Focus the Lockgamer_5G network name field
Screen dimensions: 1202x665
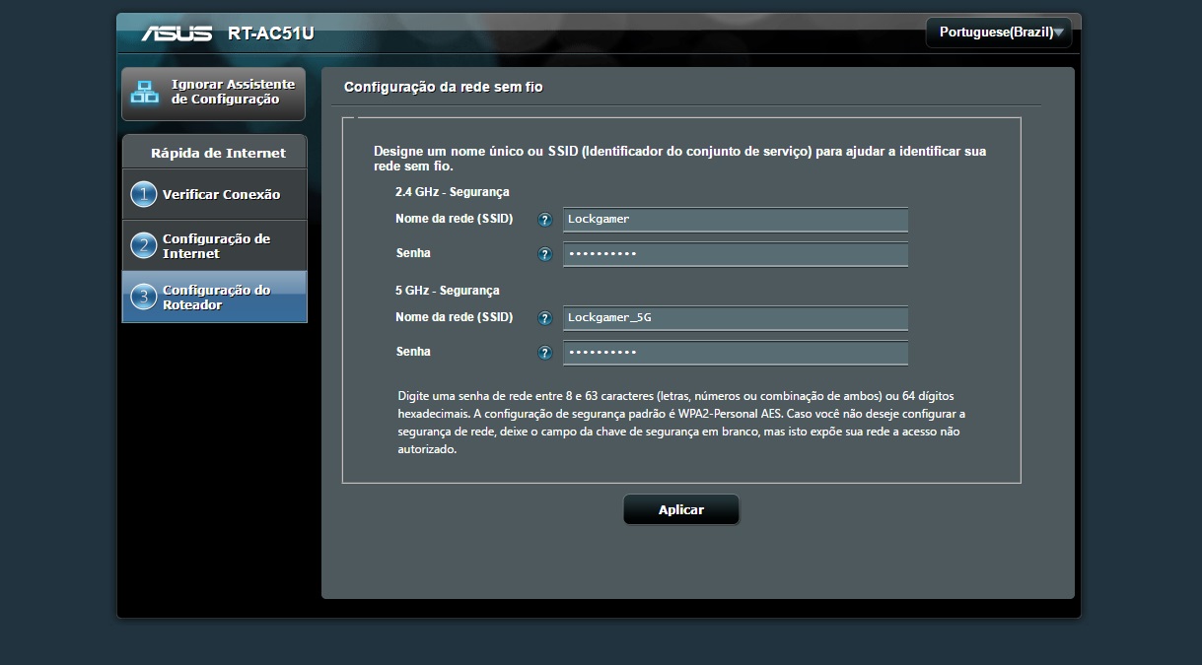[735, 317]
